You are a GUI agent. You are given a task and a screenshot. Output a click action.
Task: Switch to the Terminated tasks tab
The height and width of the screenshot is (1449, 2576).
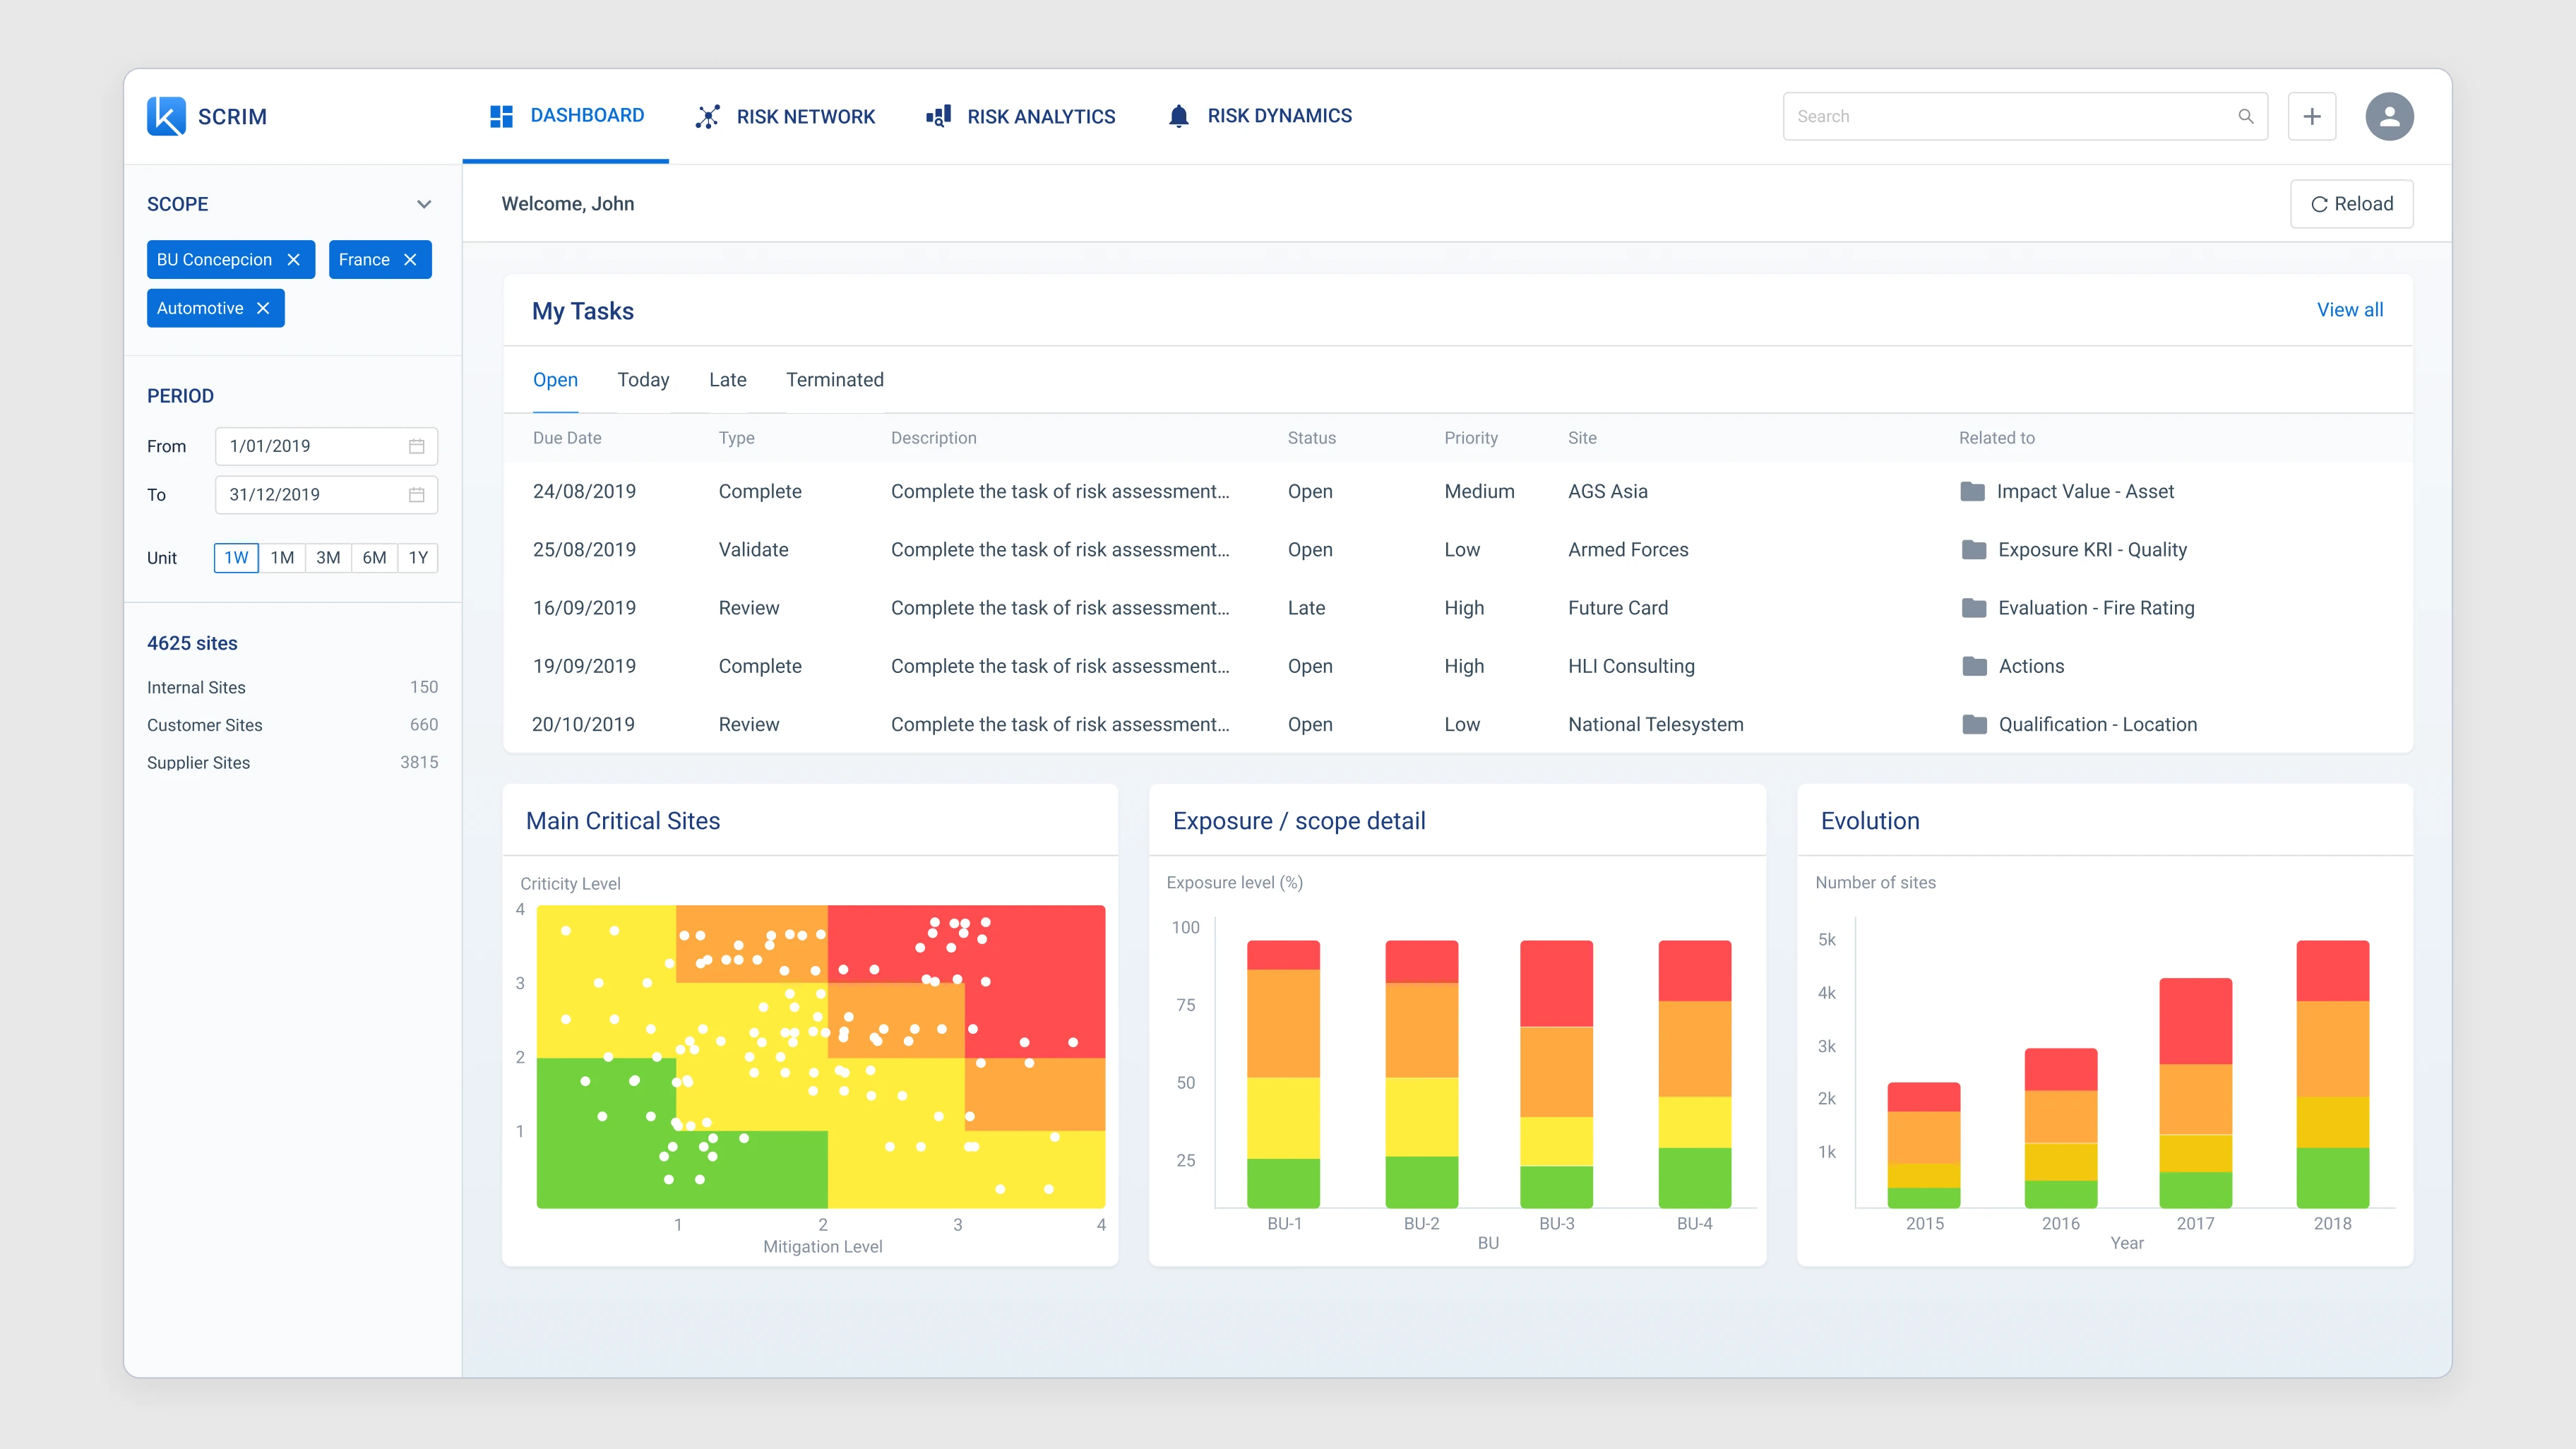point(834,380)
